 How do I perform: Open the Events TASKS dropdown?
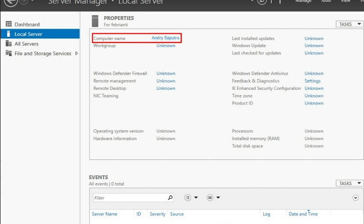pos(348,184)
